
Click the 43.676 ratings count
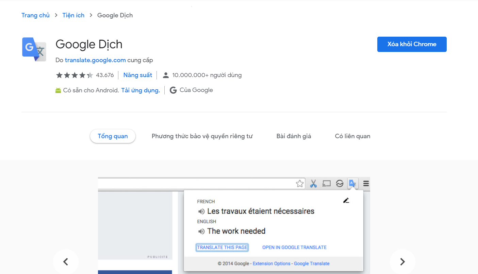click(105, 75)
